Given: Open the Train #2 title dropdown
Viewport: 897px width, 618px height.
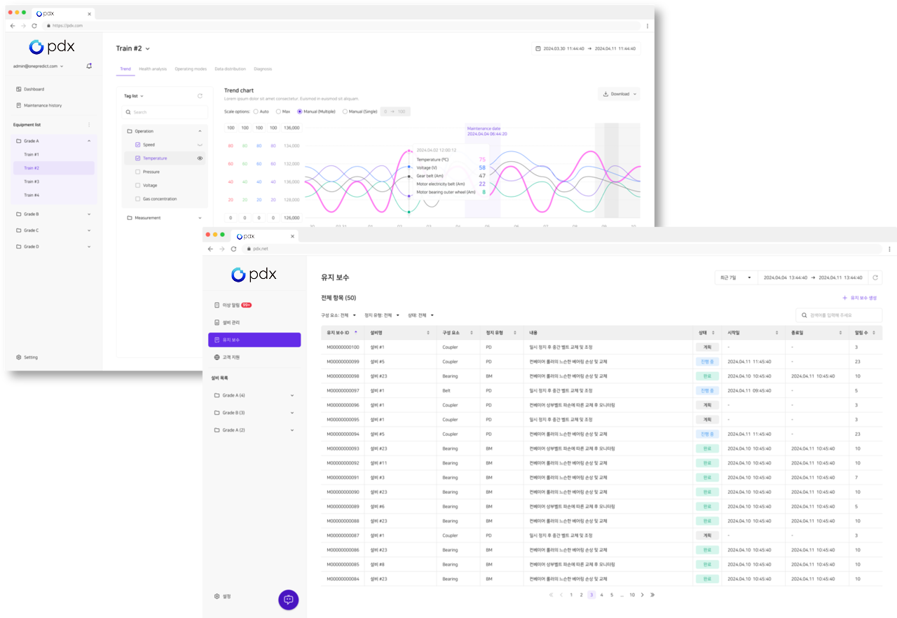Looking at the screenshot, I should (x=133, y=48).
